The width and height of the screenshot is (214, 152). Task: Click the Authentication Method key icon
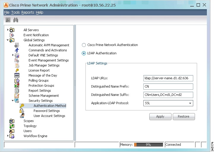click(22, 106)
